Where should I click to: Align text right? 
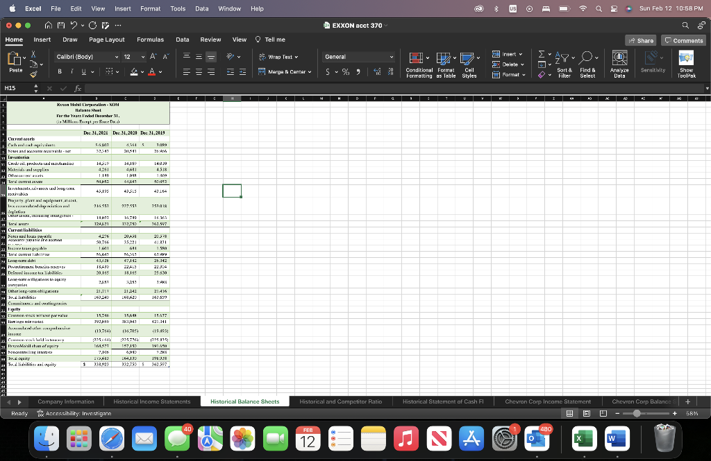pyautogui.click(x=211, y=71)
